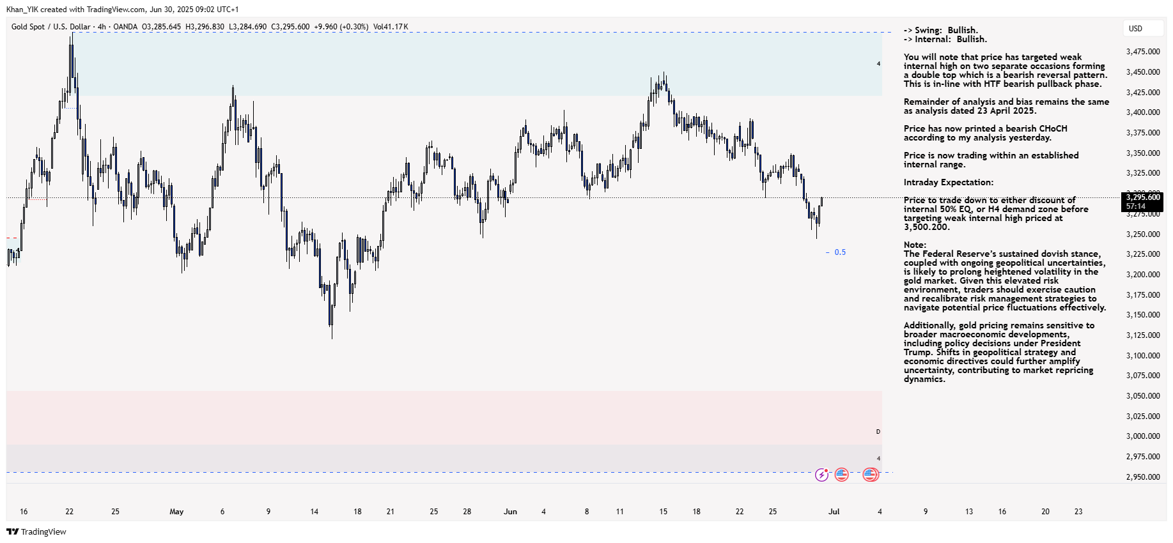Image resolution: width=1173 pixels, height=543 pixels.
Task: Click the current price label 3,295.600
Action: 1143,197
